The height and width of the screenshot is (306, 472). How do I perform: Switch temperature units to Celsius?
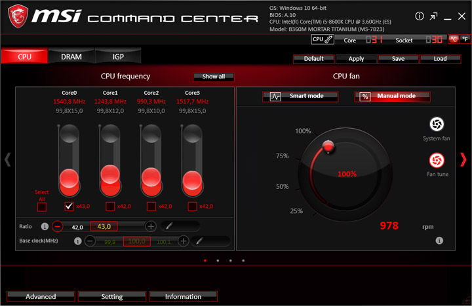click(454, 39)
